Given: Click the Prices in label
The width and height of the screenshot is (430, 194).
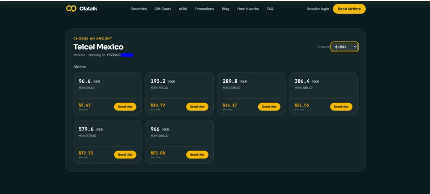Looking at the screenshot, I should coord(324,47).
